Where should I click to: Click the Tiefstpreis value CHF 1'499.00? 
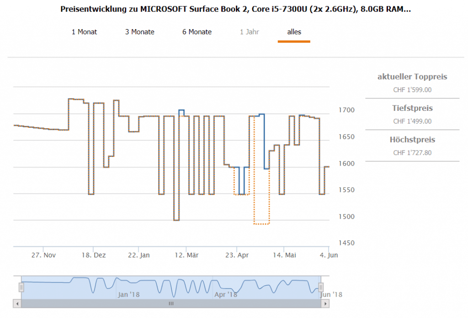(x=412, y=121)
